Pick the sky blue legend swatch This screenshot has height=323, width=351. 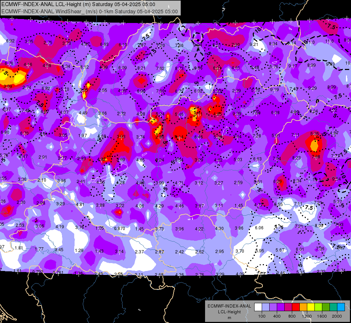[x=341, y=307]
